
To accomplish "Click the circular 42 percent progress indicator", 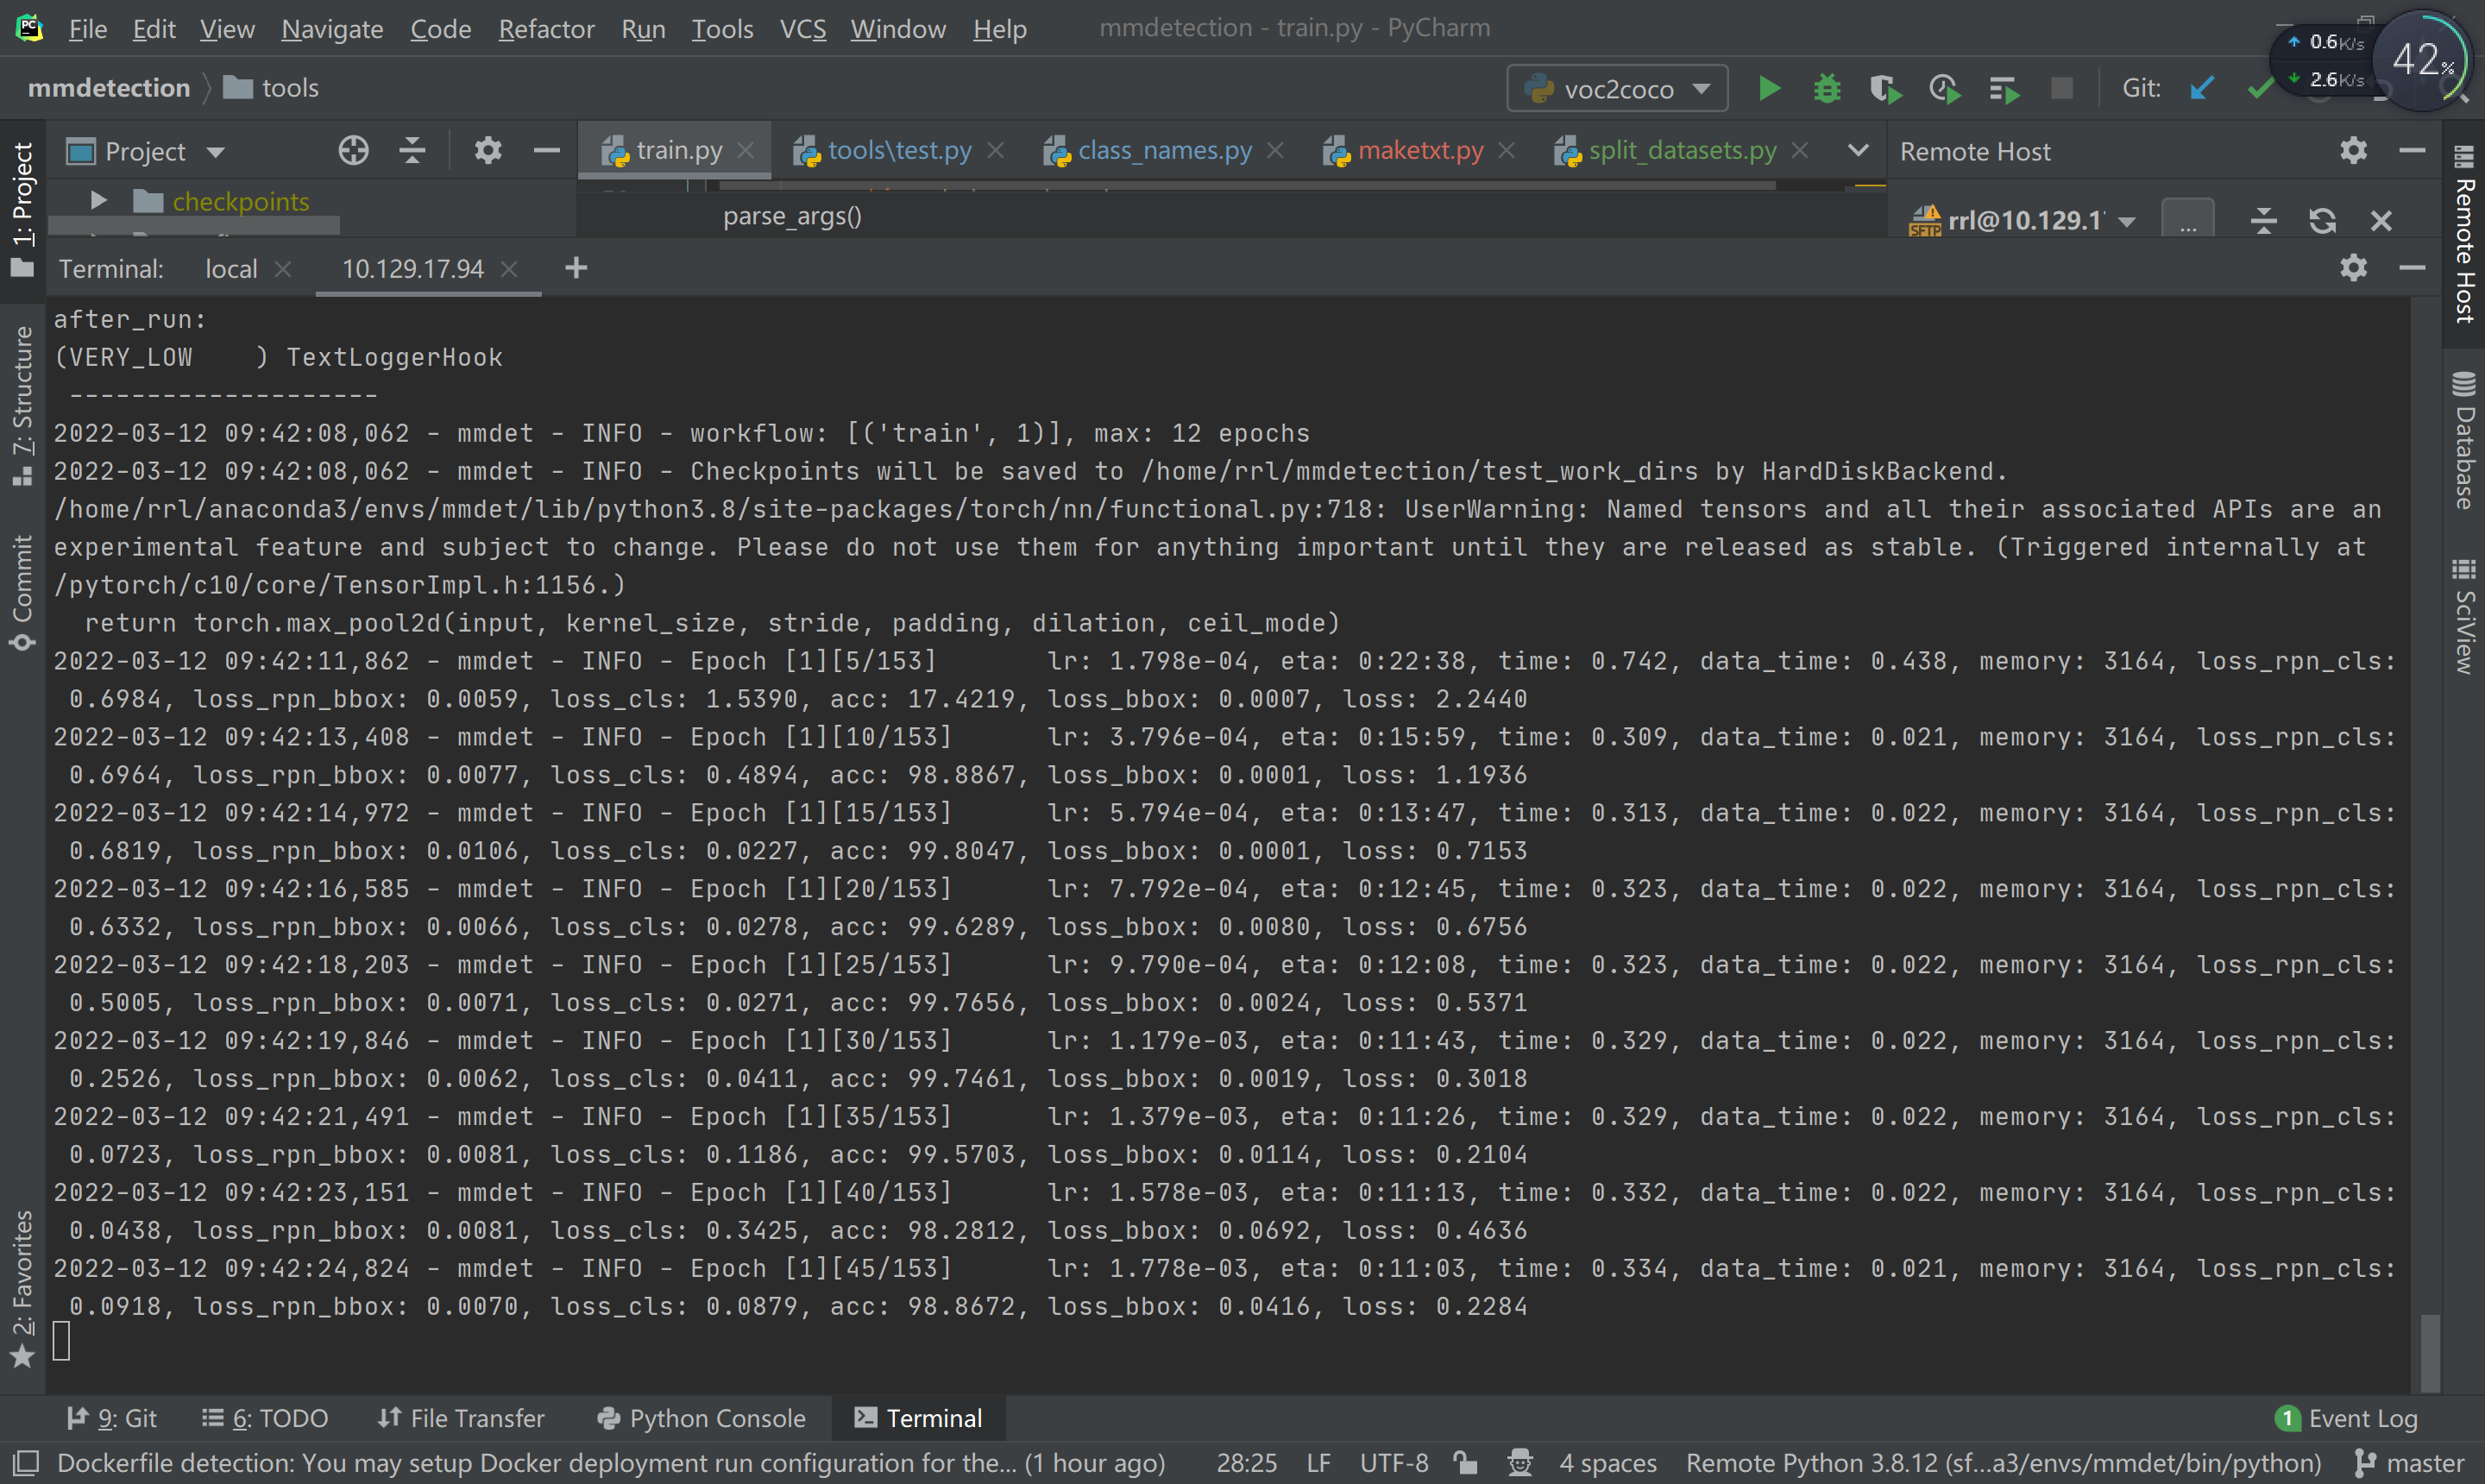I will click(2424, 60).
